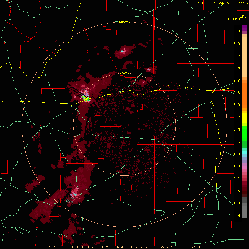
Task: Click the -1.3 value on the color scale
Action: pos(235,203)
